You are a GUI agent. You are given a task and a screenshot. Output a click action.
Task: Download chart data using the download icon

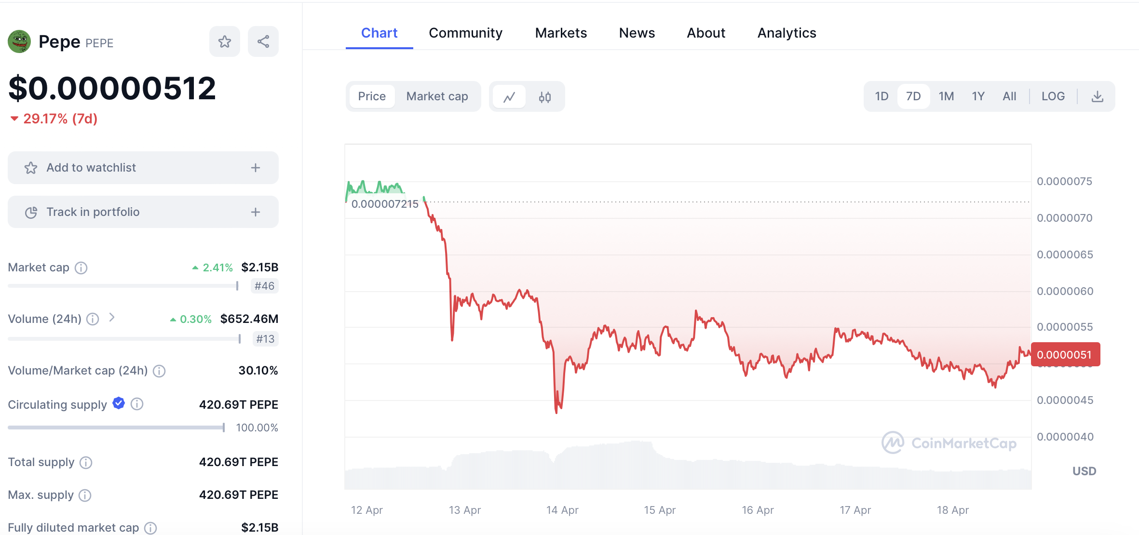(x=1097, y=96)
